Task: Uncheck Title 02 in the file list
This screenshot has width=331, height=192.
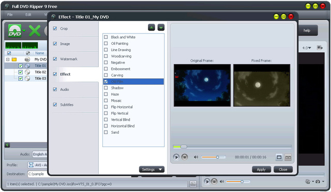Action: pos(21,72)
